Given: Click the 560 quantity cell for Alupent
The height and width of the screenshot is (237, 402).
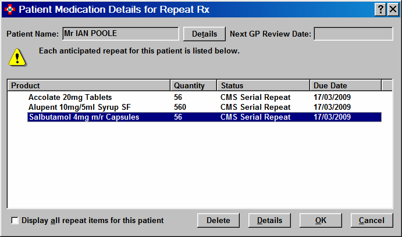Looking at the screenshot, I should 180,107.
